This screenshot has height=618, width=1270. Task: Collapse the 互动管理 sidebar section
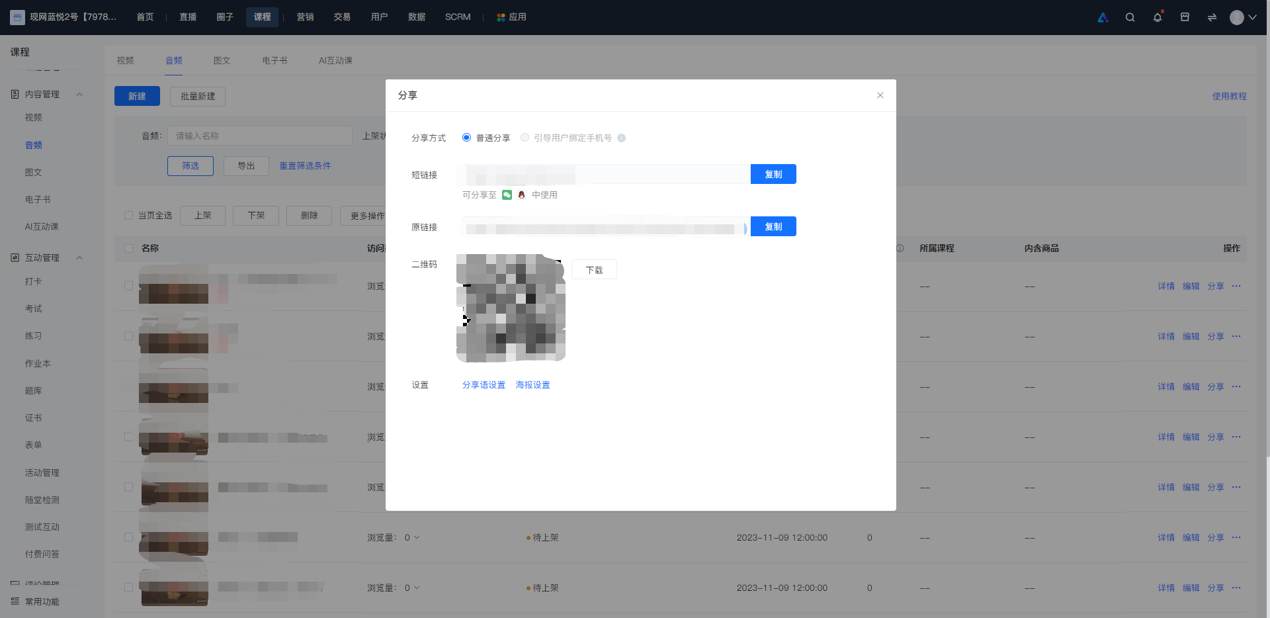point(79,258)
